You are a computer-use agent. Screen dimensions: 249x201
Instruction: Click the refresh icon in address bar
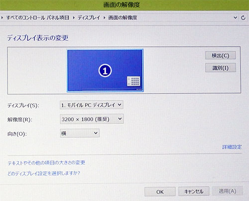(x=243, y=17)
